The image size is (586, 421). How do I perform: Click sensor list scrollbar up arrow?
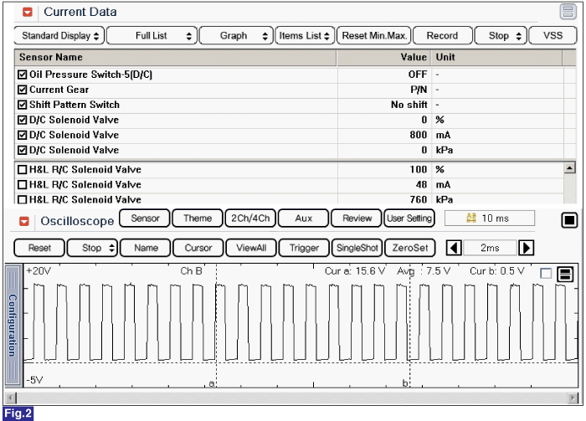(x=569, y=168)
